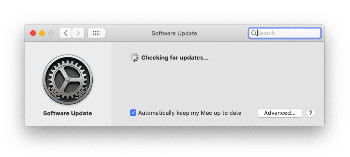Click the Software Update label below the gear

pyautogui.click(x=68, y=113)
